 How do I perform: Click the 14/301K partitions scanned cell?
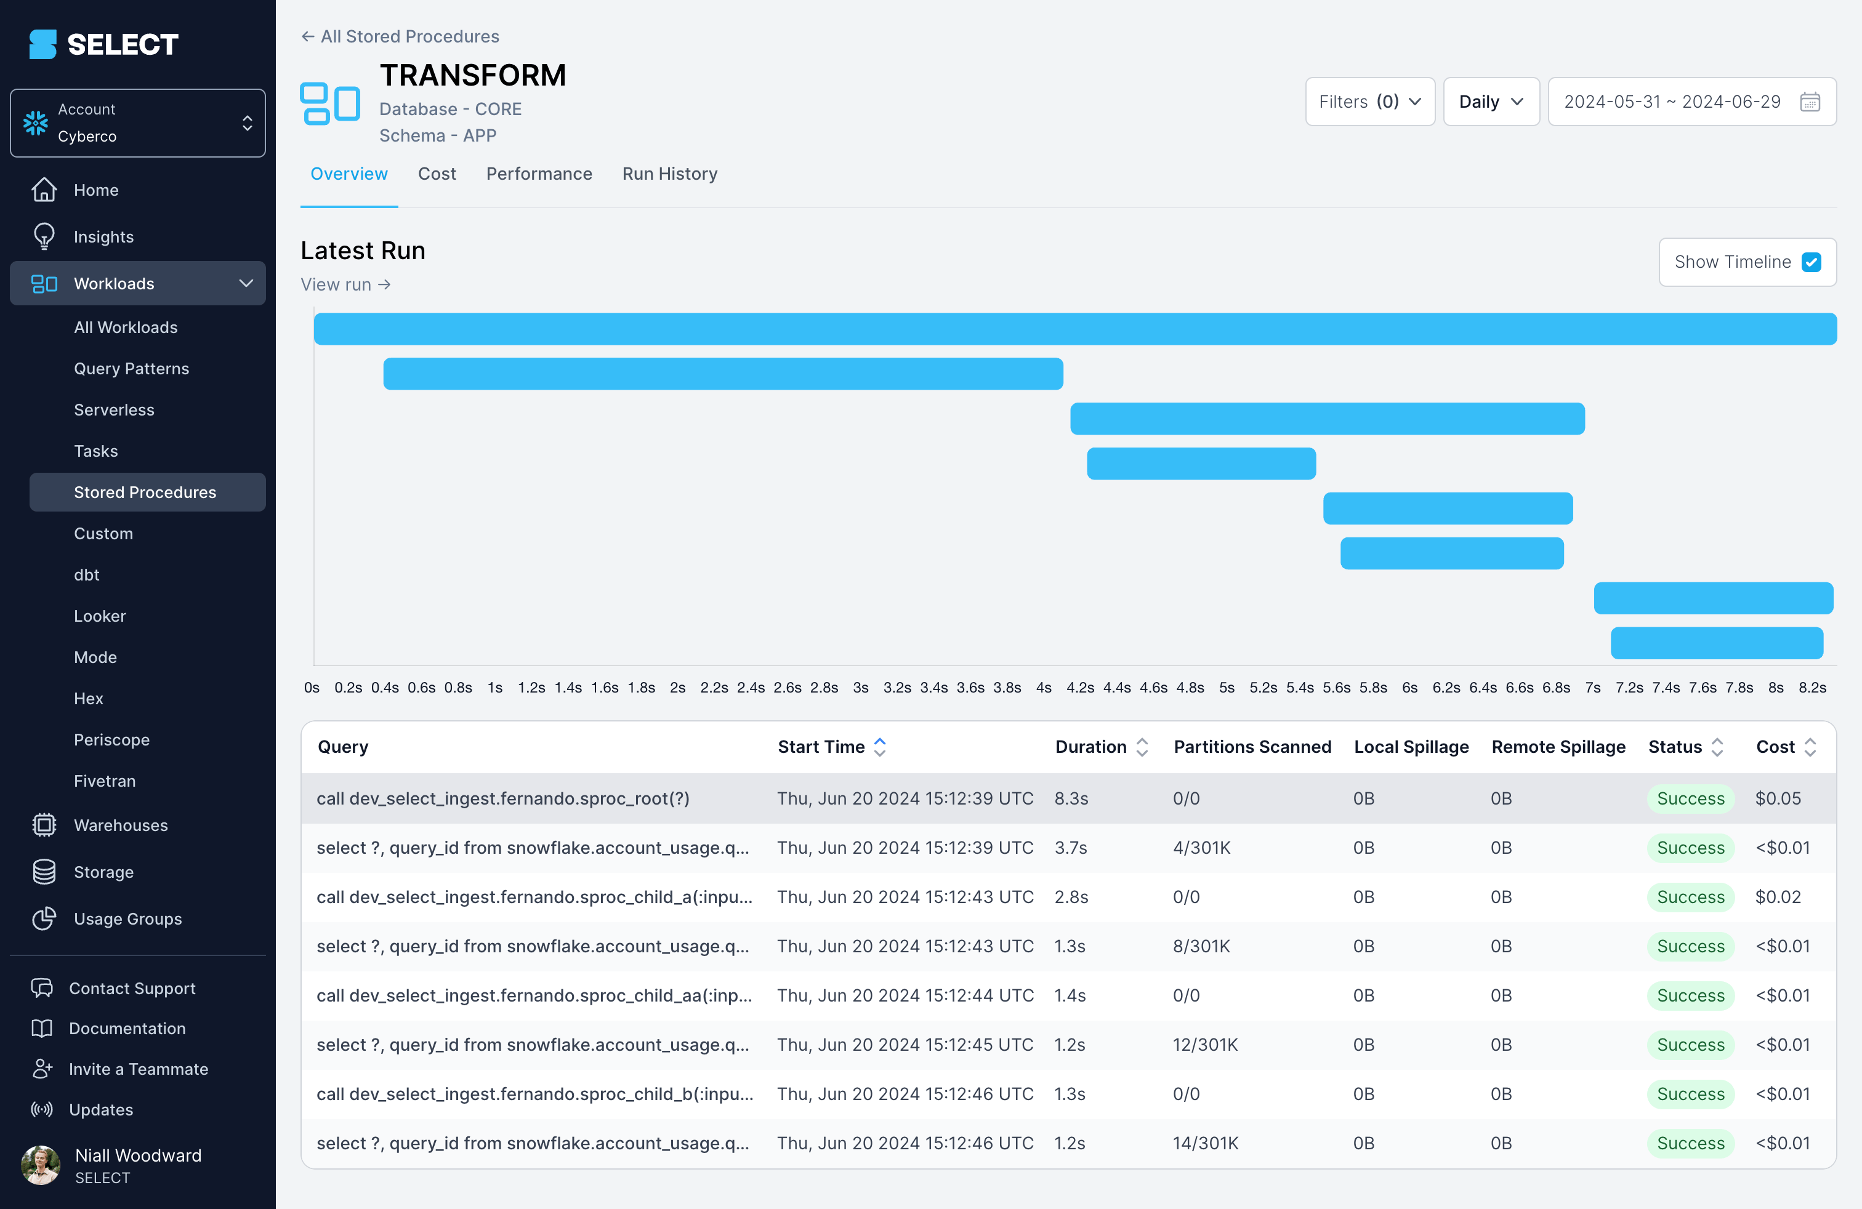1206,1143
